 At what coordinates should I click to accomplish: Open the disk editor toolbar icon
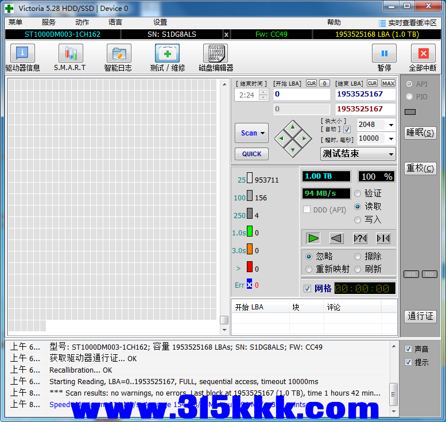(216, 53)
